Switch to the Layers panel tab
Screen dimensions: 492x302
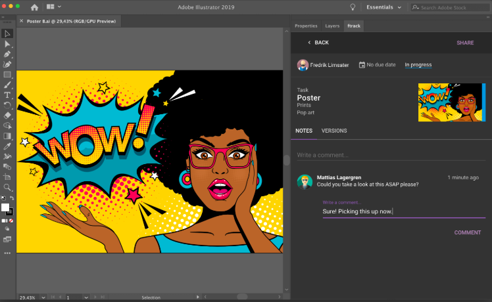[x=332, y=26]
